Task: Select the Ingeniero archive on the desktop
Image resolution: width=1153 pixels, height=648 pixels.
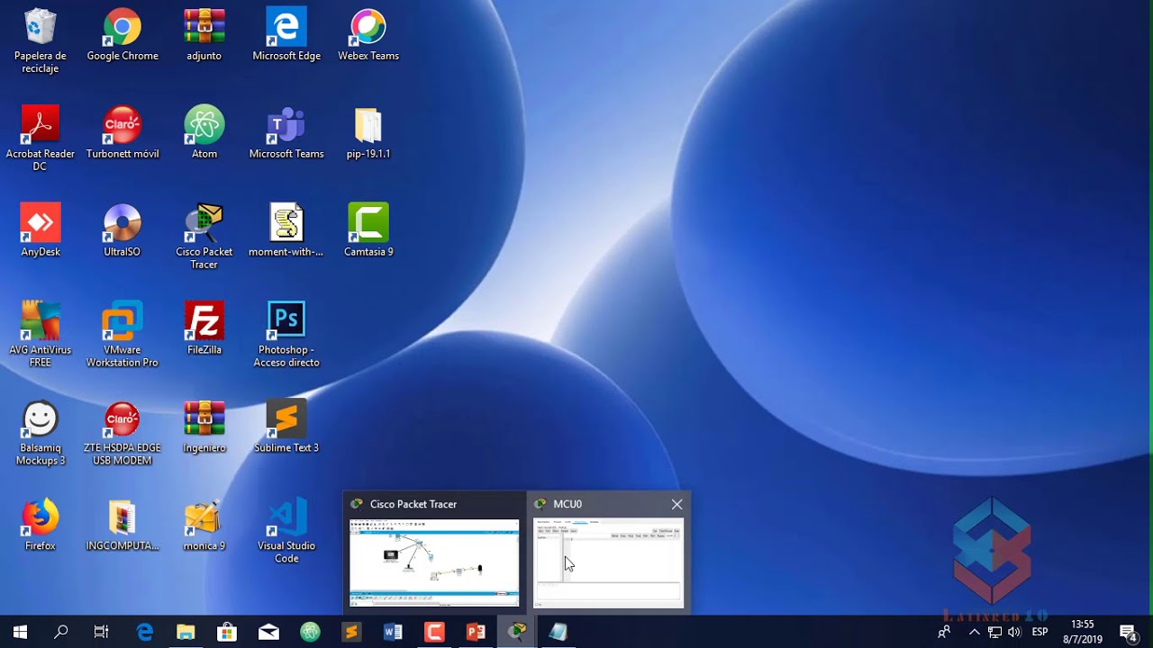Action: (204, 427)
